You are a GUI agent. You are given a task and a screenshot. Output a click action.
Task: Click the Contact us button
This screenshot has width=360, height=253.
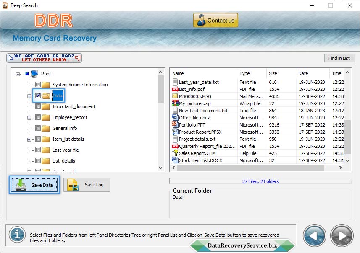(215, 20)
